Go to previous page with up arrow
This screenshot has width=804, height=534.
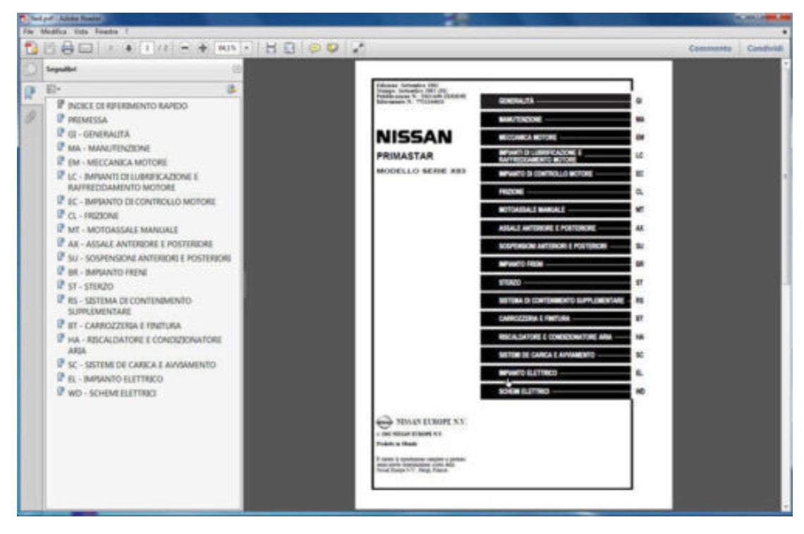pos(110,48)
